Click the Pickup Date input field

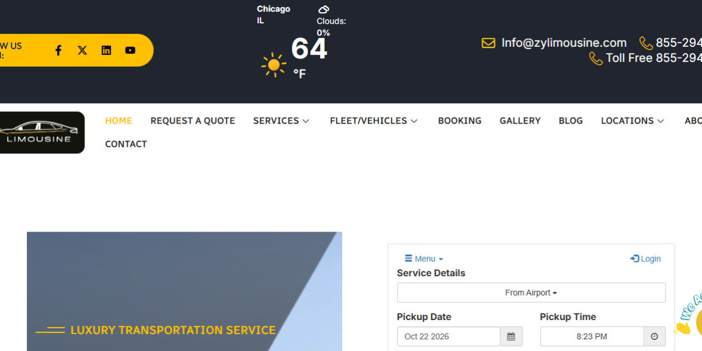[449, 336]
